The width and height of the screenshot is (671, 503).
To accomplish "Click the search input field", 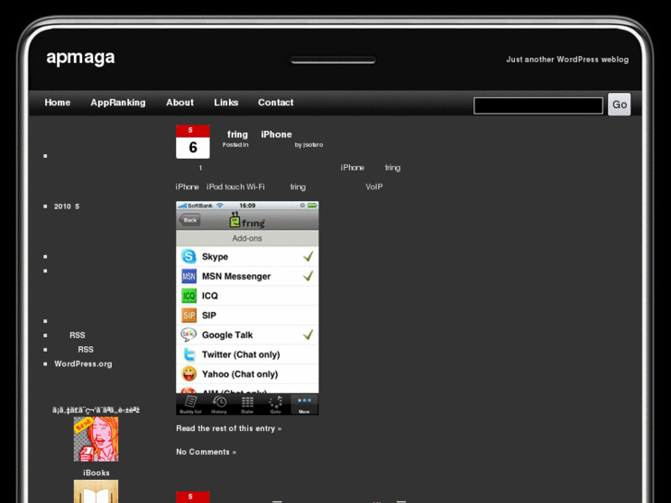I will [x=538, y=105].
